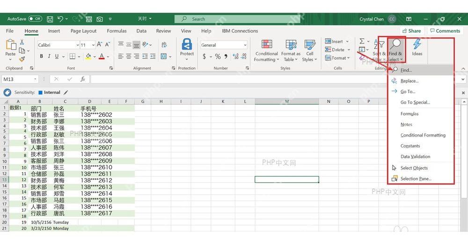The image size is (468, 245).
Task: Open the Format as Table gallery
Action: point(291,50)
